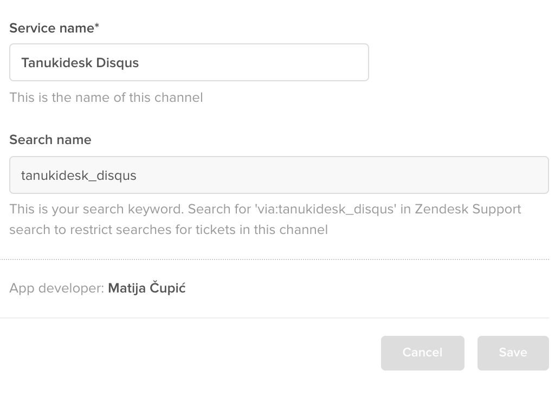Click the empty right end of Service name field
Image resolution: width=555 pixels, height=416 pixels.
click(x=325, y=62)
